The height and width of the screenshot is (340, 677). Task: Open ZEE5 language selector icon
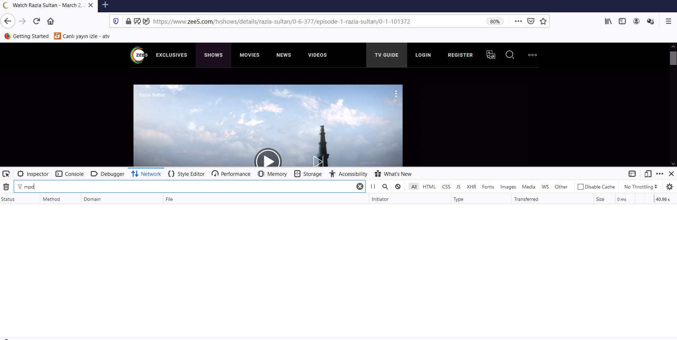[x=491, y=55]
